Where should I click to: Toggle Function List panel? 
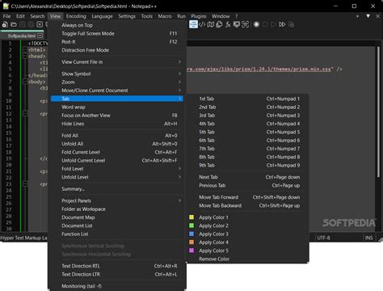tap(117, 234)
